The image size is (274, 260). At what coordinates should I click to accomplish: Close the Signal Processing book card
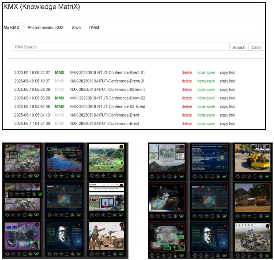click(79, 146)
